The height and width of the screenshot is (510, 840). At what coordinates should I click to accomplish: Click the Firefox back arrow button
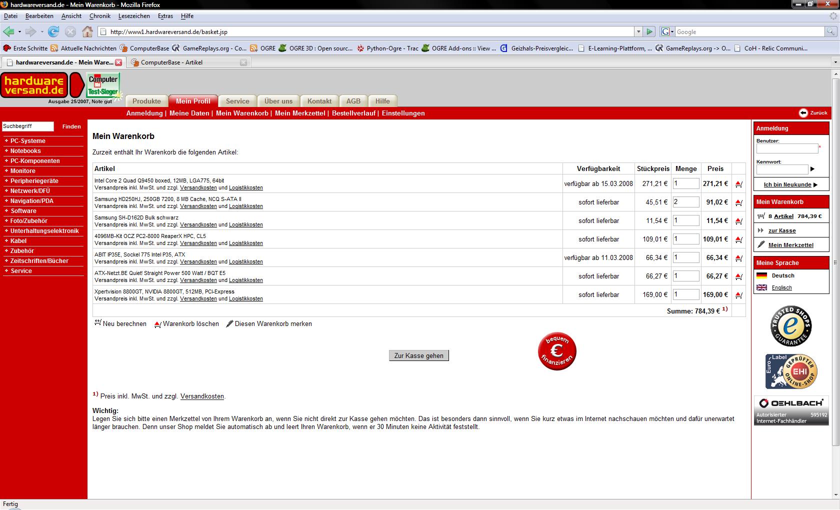(8, 31)
